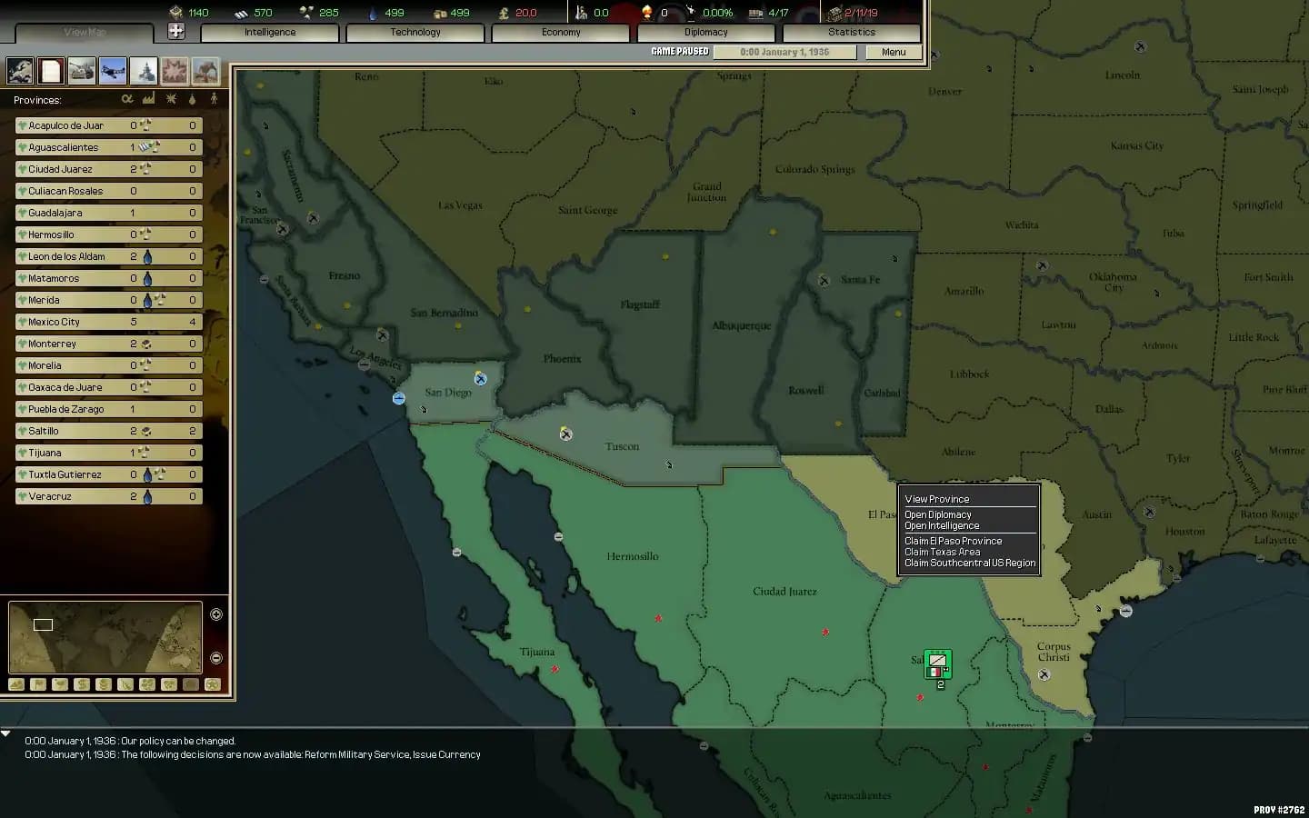Expand the minimap using the up arrow
The height and width of the screenshot is (818, 1309).
tap(215, 615)
